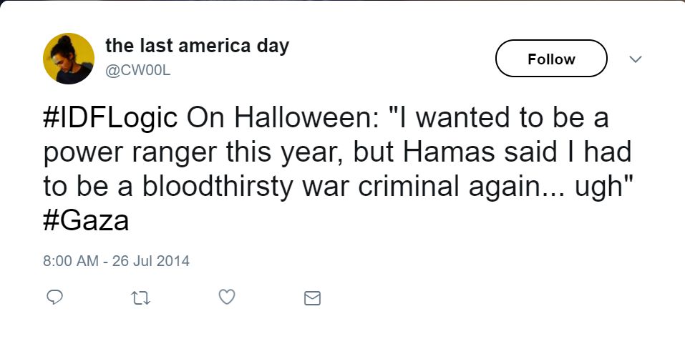This screenshot has height=339, width=685.
Task: Like the tweet with the heart icon
Action: tap(227, 297)
